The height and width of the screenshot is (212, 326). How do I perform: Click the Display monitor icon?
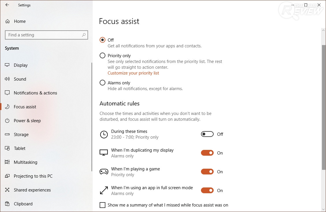[8, 65]
